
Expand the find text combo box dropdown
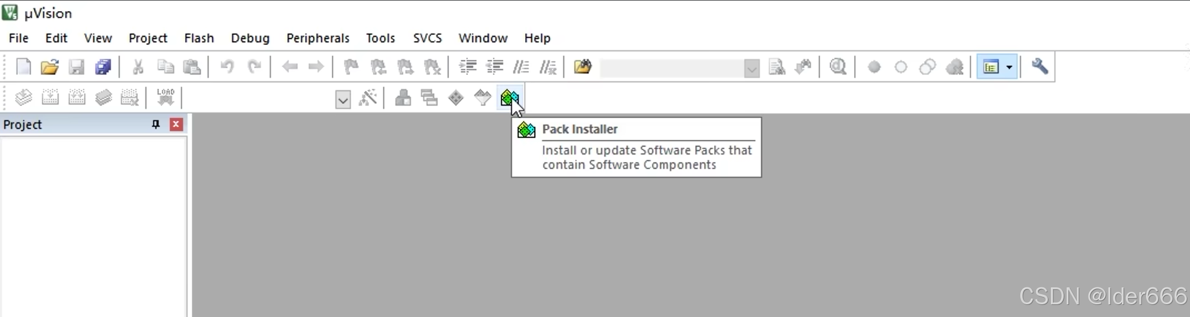click(751, 68)
